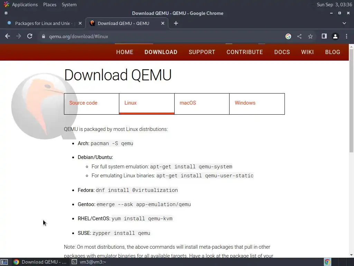Go back using the browser back arrow
Screen dimensions: 354x266
coord(8,36)
